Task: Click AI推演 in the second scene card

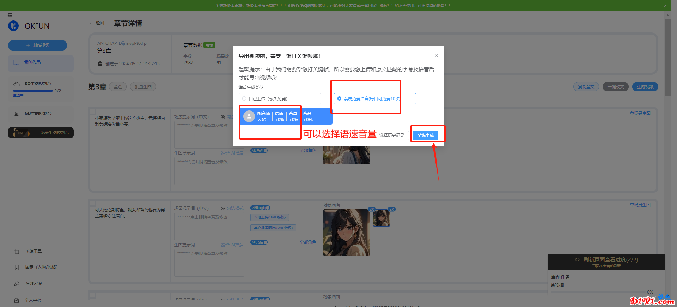Action: 237,245
